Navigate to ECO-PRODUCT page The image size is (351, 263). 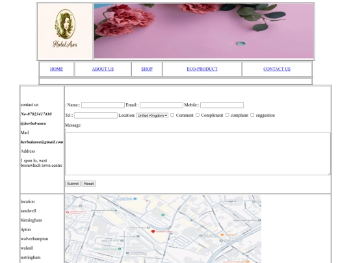point(202,69)
